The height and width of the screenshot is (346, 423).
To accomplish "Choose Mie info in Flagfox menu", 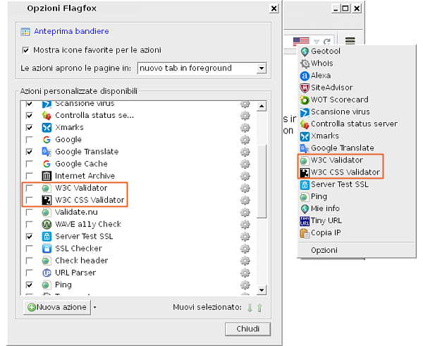I will 356,208.
